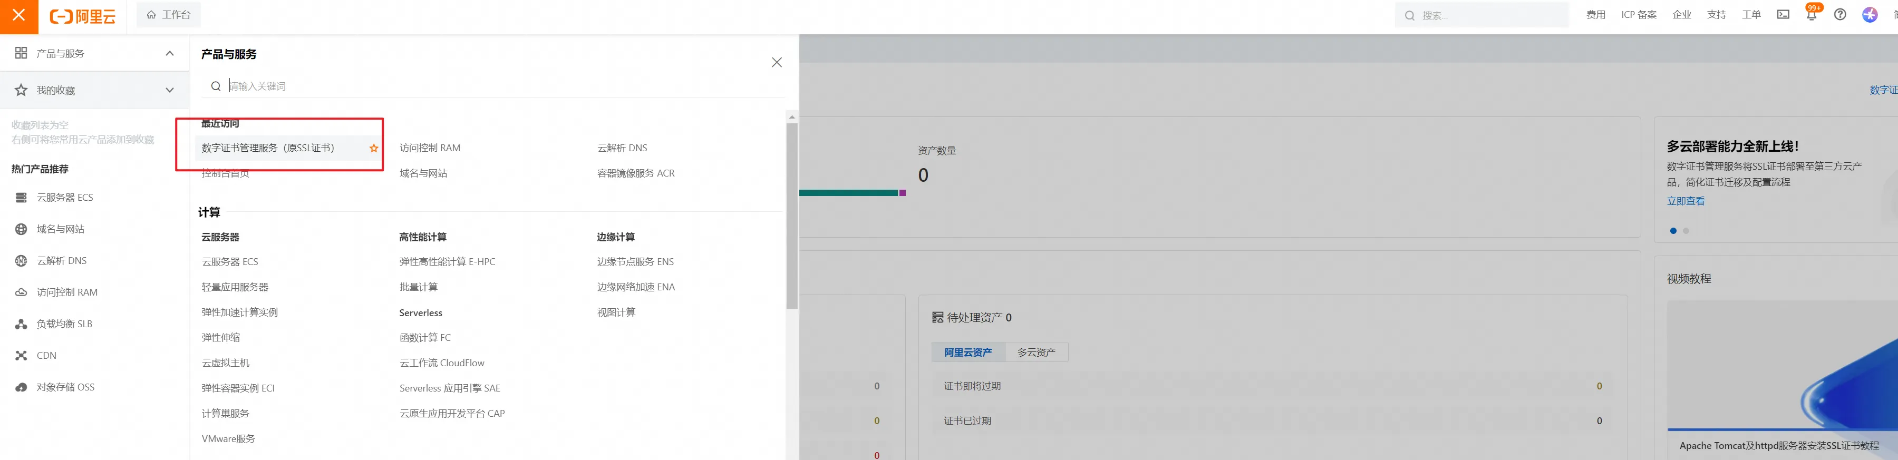Open 弹性高性能计算 E-HPC
Viewport: 1898px width, 460px height.
point(447,261)
